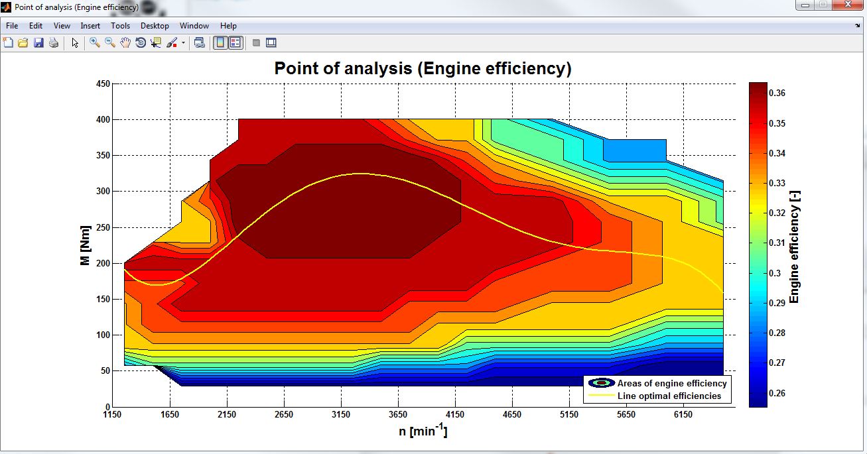This screenshot has height=454, width=867.
Task: Activate the Pan hand tool
Action: pyautogui.click(x=125, y=42)
